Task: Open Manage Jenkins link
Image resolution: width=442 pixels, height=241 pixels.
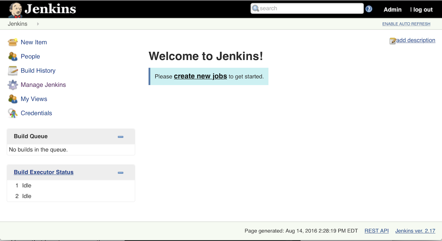Action: 43,85
